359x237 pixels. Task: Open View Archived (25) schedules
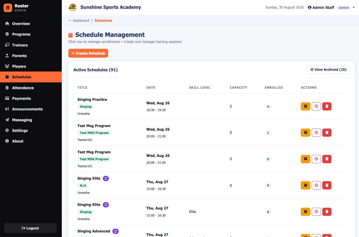328,69
